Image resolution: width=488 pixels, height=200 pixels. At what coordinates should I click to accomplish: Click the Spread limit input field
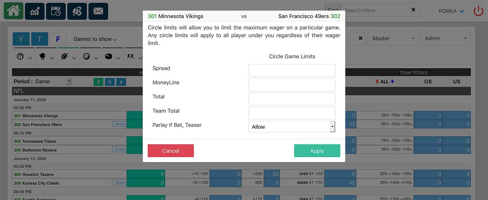point(292,70)
